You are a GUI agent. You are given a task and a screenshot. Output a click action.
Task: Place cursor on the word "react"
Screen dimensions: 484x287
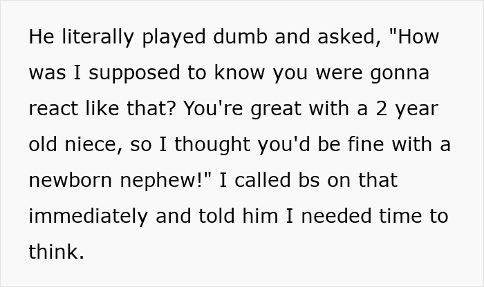(55, 109)
